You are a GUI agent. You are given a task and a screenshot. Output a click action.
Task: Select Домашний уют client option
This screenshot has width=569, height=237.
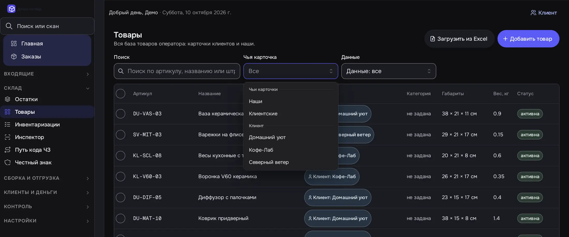[x=291, y=137]
